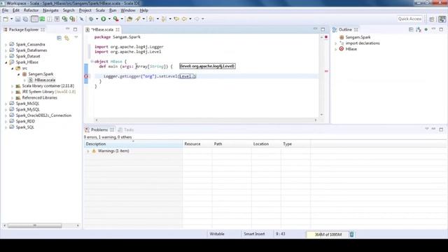Click the Skip All Breakpoints icon

pos(82,19)
